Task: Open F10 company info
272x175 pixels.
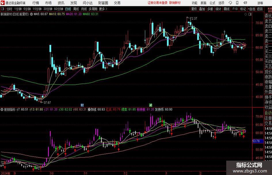Action: [235, 9]
